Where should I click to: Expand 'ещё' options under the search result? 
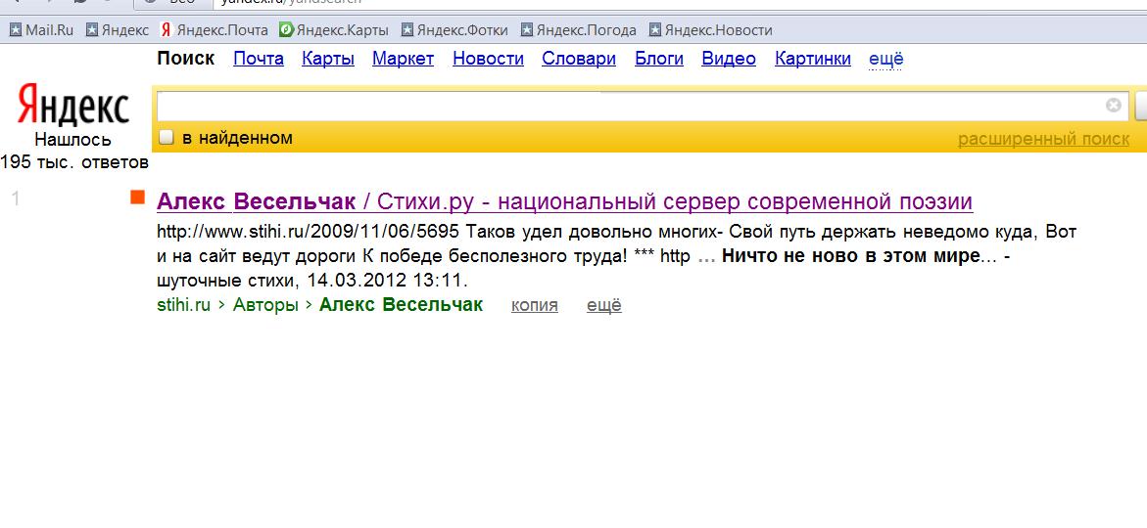(x=603, y=305)
